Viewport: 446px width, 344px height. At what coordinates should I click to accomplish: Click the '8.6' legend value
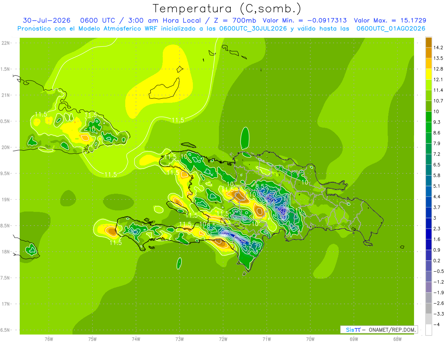pos(437,133)
